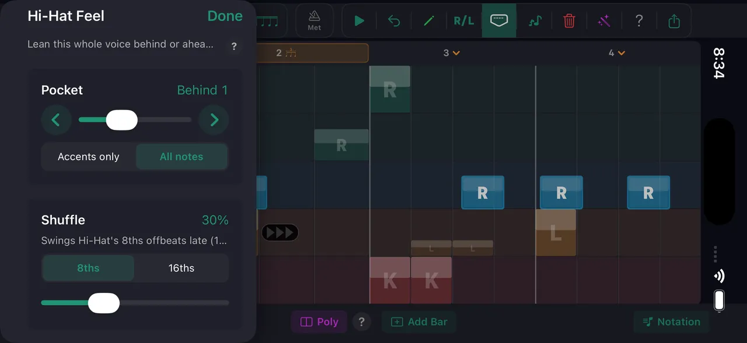Image resolution: width=747 pixels, height=343 pixels.
Task: Switch to Notation view
Action: pyautogui.click(x=671, y=322)
